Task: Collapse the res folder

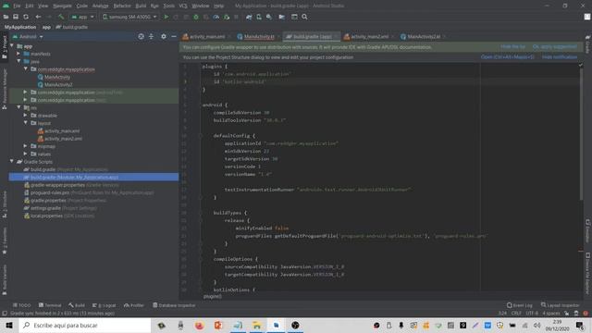Action: (x=18, y=107)
